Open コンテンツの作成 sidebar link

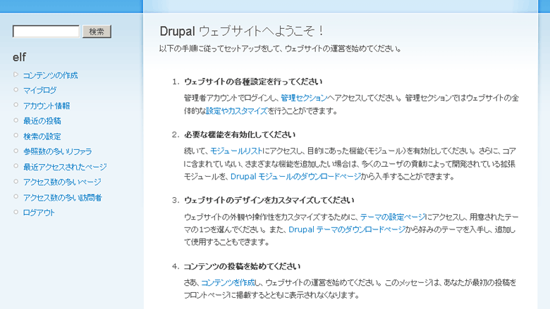[51, 75]
